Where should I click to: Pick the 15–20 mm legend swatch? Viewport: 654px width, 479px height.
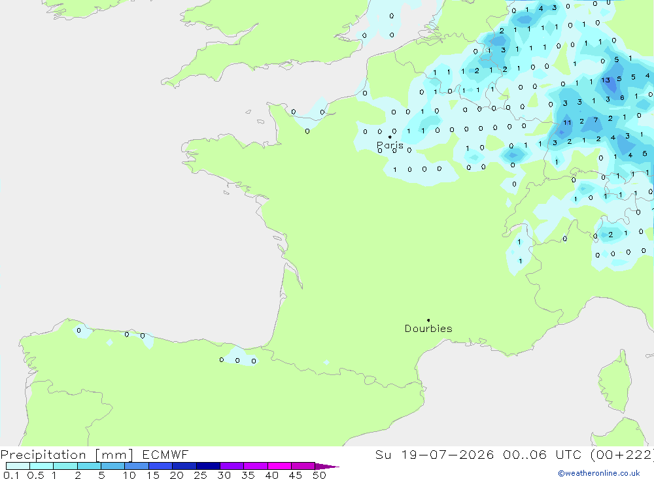pyautogui.click(x=161, y=466)
